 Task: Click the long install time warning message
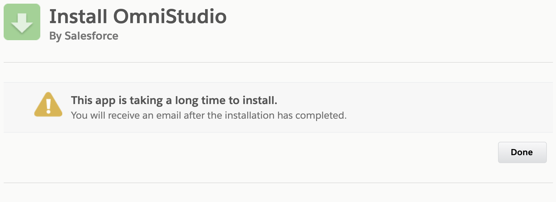tap(174, 100)
